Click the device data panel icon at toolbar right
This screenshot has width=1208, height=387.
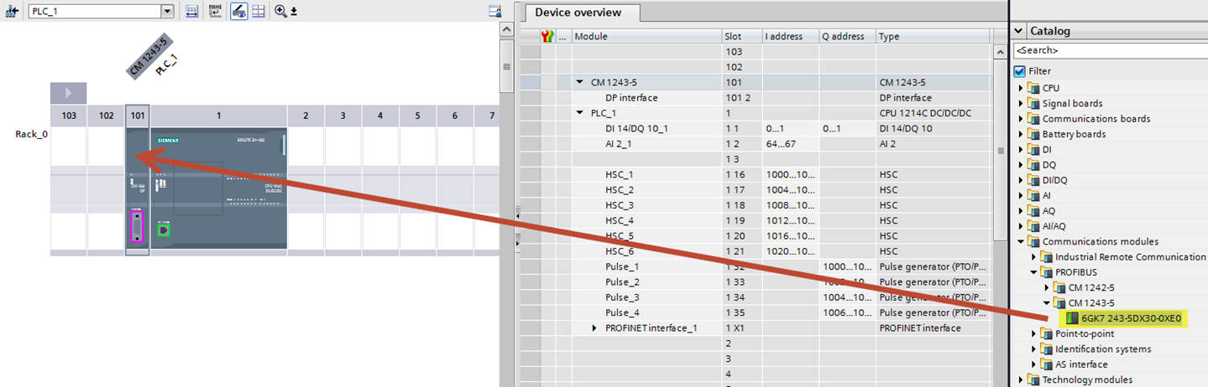(495, 11)
